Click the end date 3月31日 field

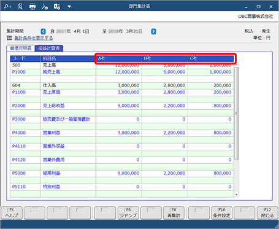coord(134,31)
